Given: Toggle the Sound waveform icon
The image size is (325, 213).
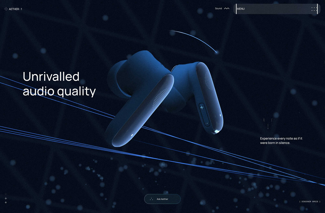Looking at the screenshot, I should [227, 9].
